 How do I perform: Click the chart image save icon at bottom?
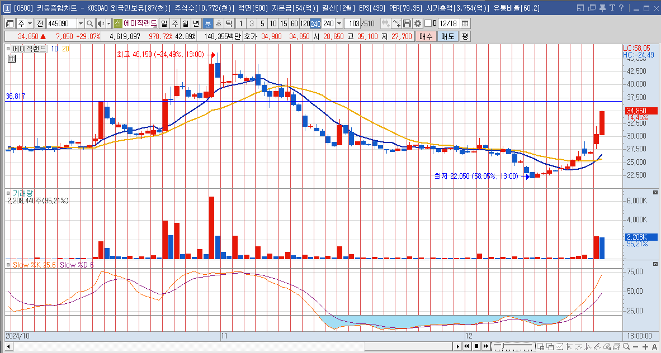point(617,346)
